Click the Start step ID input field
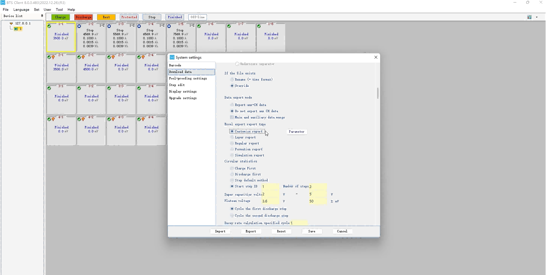 pos(270,187)
